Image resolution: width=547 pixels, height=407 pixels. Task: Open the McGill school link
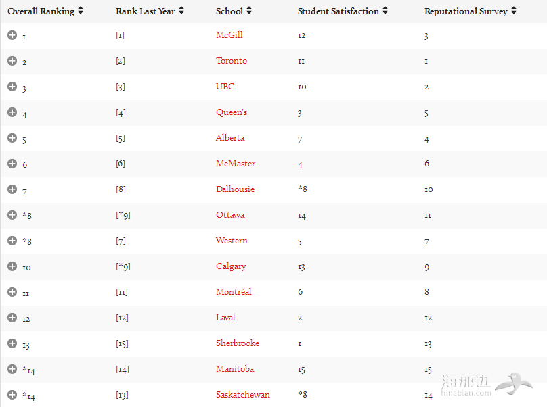(229, 35)
